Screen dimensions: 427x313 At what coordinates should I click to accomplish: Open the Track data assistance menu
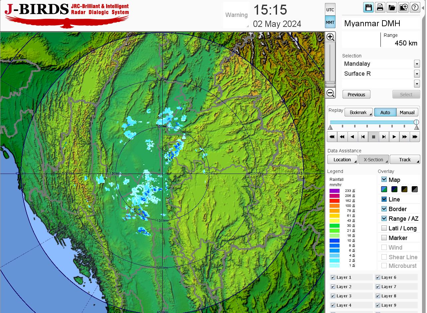405,160
